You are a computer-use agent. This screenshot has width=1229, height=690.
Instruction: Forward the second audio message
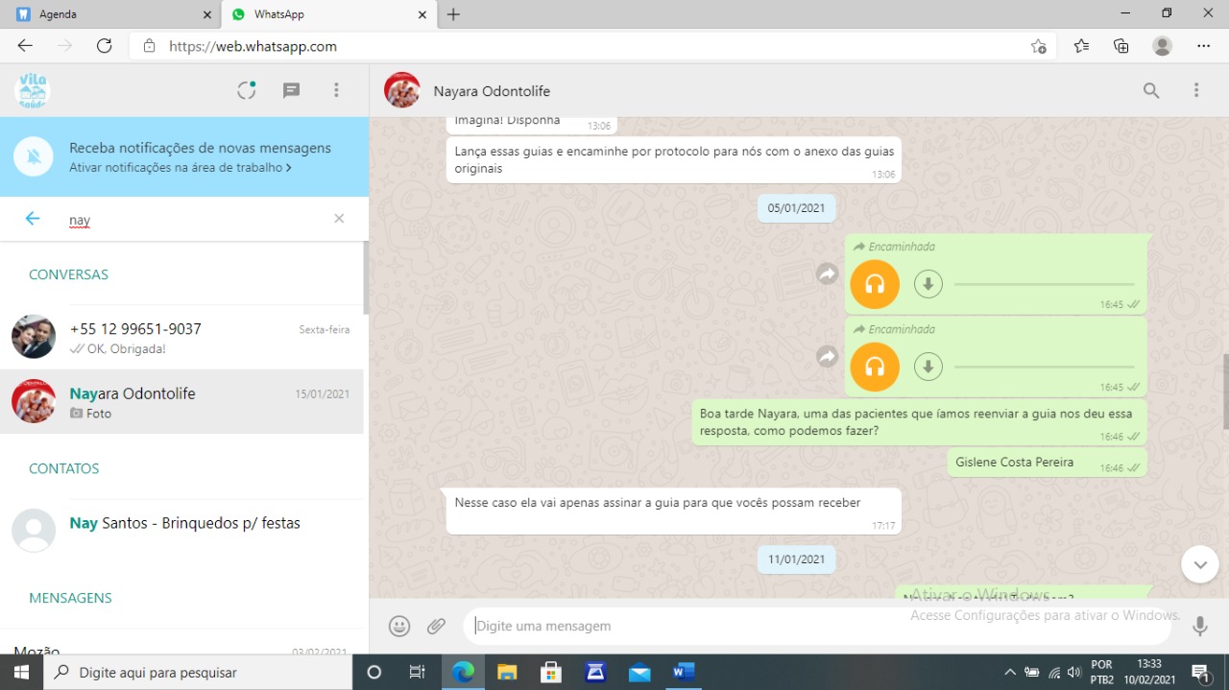pos(827,357)
